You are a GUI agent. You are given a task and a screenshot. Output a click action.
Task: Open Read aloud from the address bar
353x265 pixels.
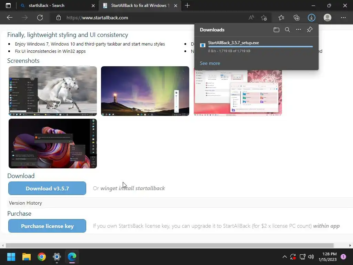click(x=251, y=18)
